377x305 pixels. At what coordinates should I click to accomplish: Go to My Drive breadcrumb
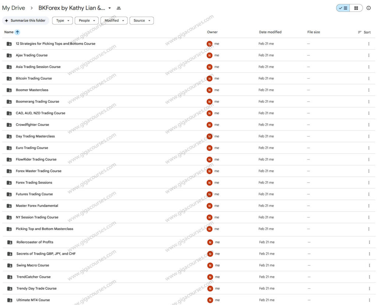pos(14,8)
